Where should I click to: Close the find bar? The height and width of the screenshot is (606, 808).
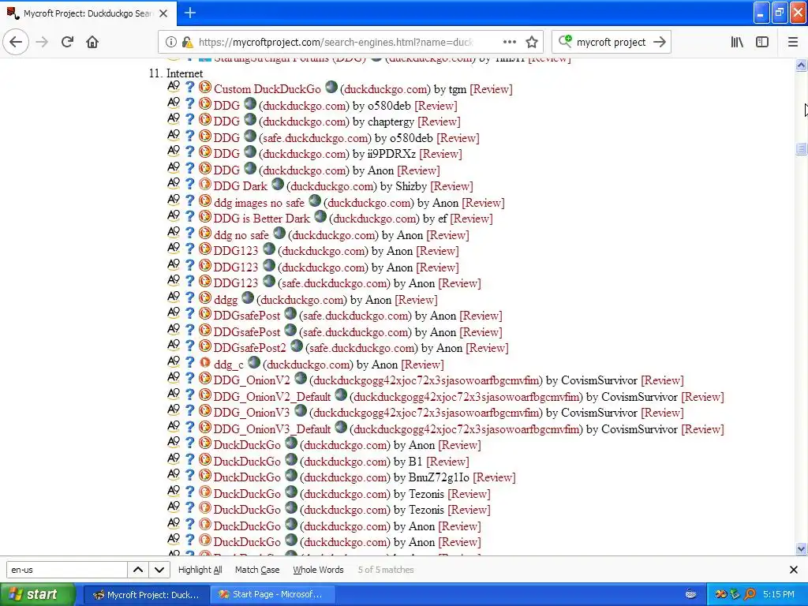pyautogui.click(x=794, y=570)
